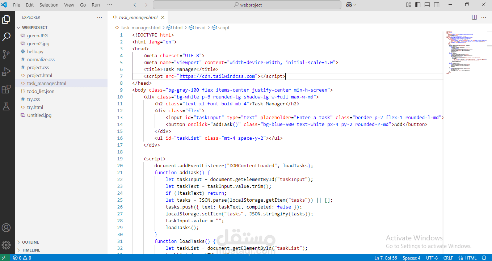Change the CRLF line ending setting

pyautogui.click(x=448, y=258)
